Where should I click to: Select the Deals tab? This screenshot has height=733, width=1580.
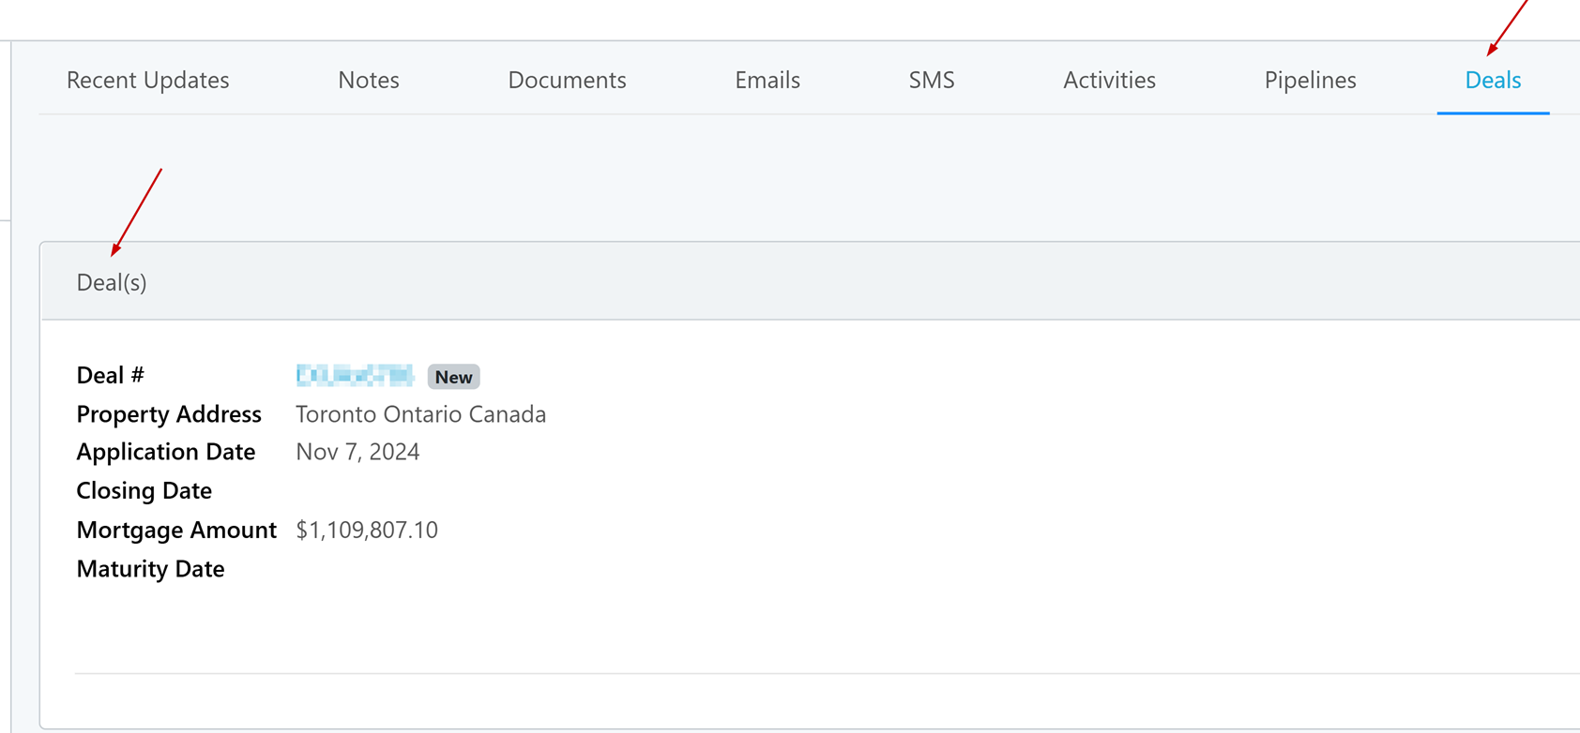1493,80
